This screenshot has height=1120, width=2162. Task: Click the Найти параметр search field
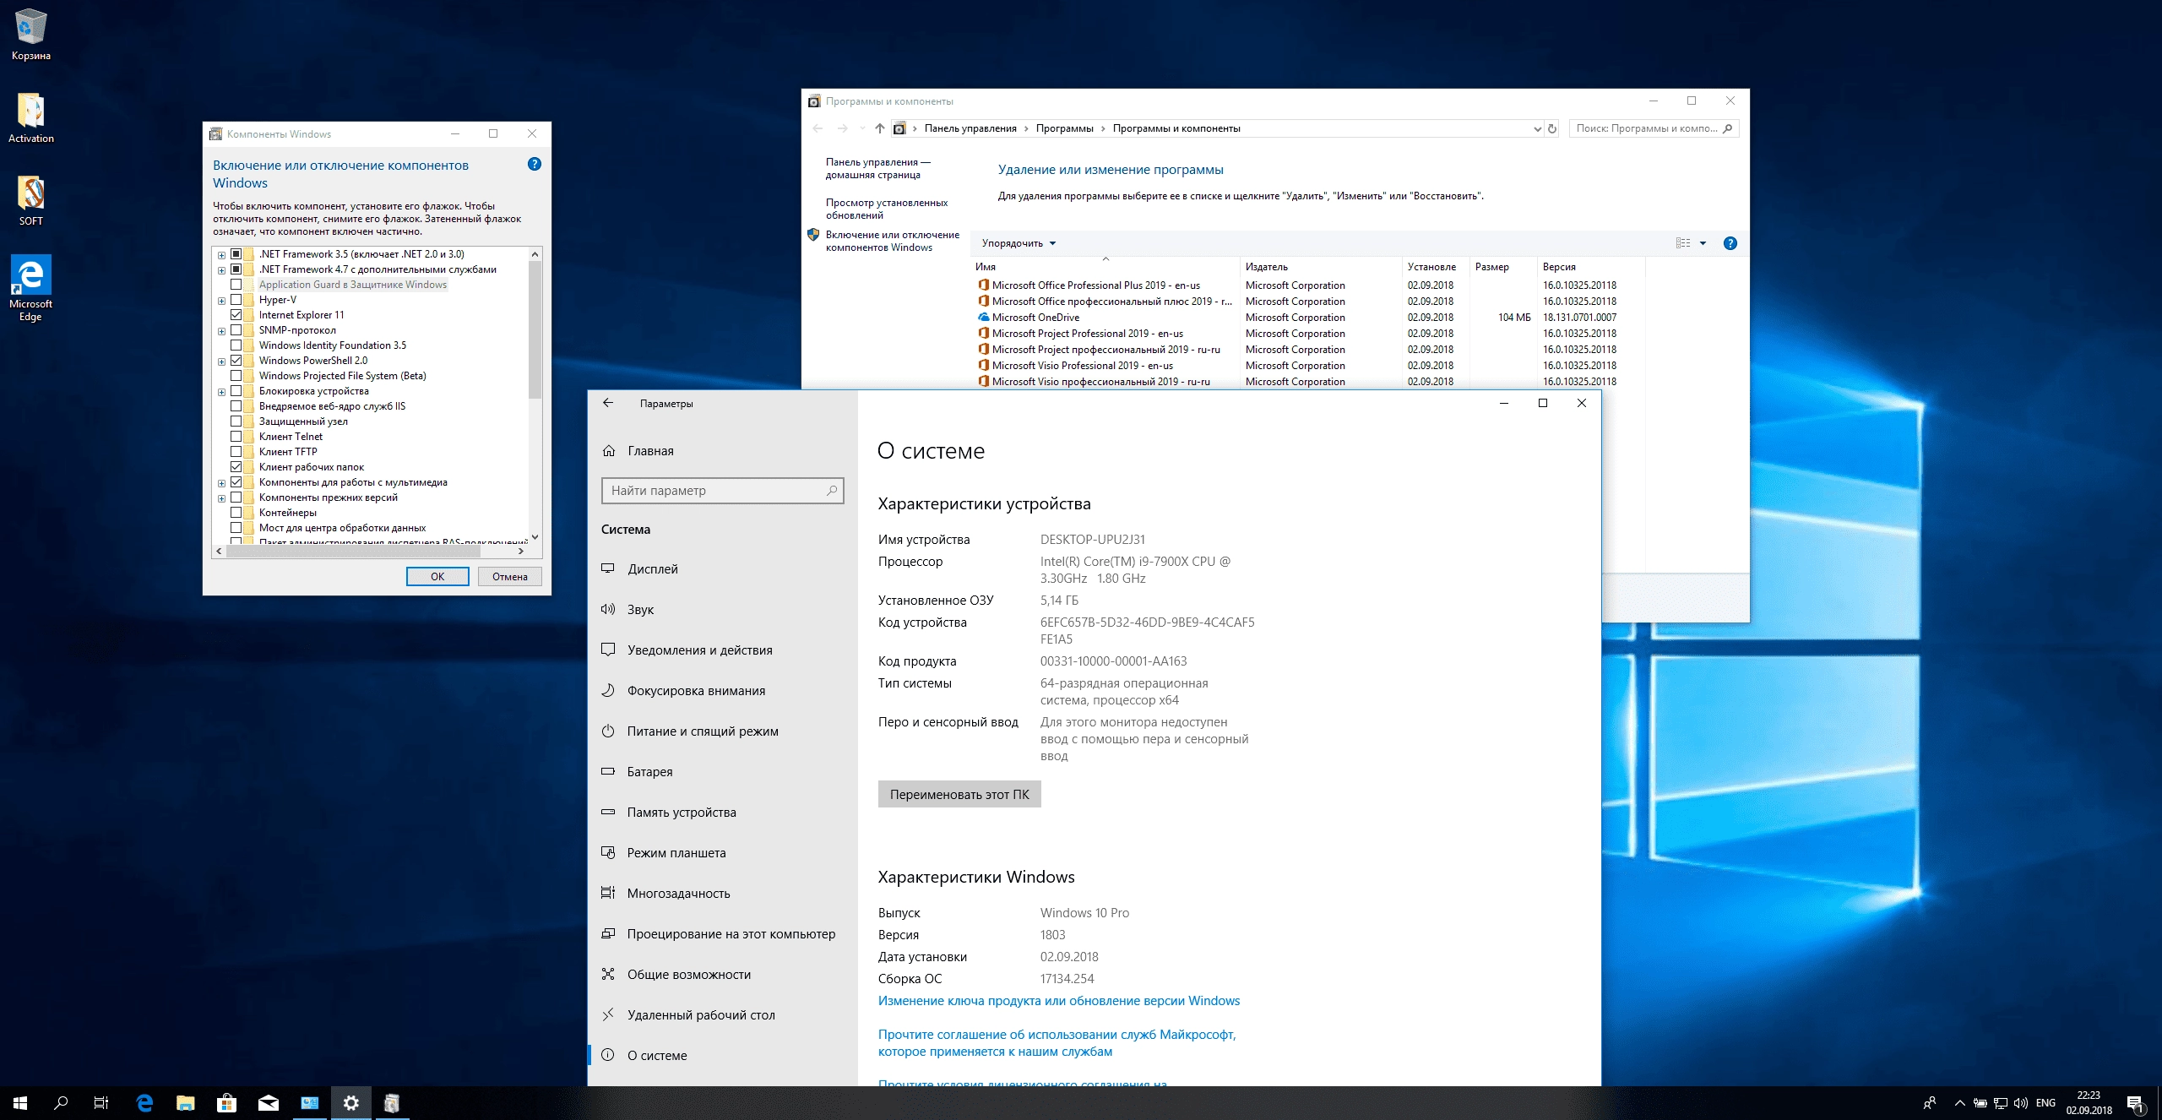pos(723,491)
